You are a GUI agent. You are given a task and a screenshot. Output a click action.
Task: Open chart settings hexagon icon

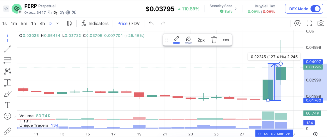point(297,23)
